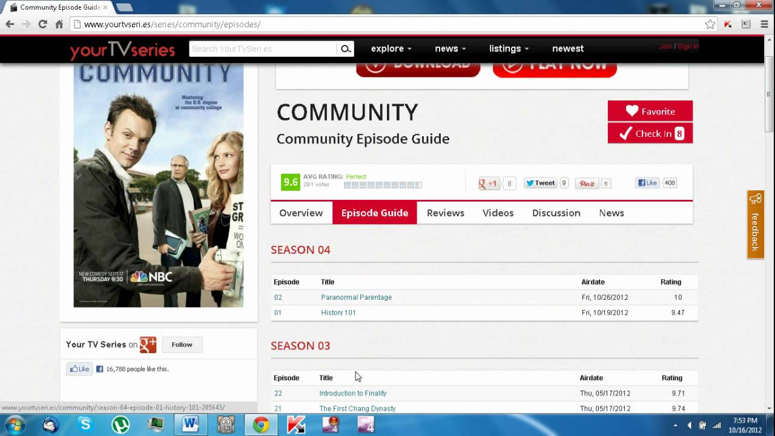Click the Facebook Like button in the sidebar

pos(79,369)
